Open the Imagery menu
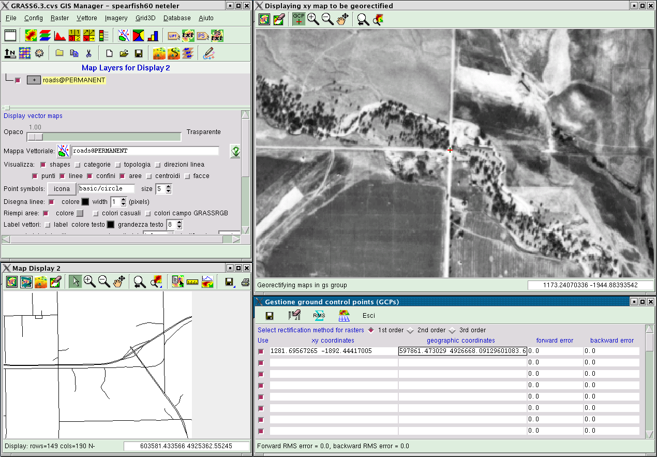This screenshot has height=457, width=657. pos(116,18)
